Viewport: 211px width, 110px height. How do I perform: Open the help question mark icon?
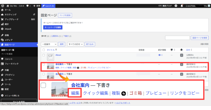click(x=176, y=6)
